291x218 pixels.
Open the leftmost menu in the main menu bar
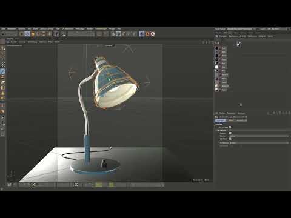pyautogui.click(x=3, y=29)
